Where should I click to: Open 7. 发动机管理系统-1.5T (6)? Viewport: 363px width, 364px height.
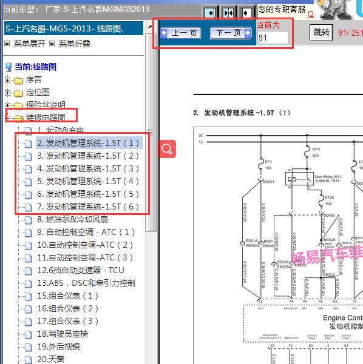tap(88, 207)
